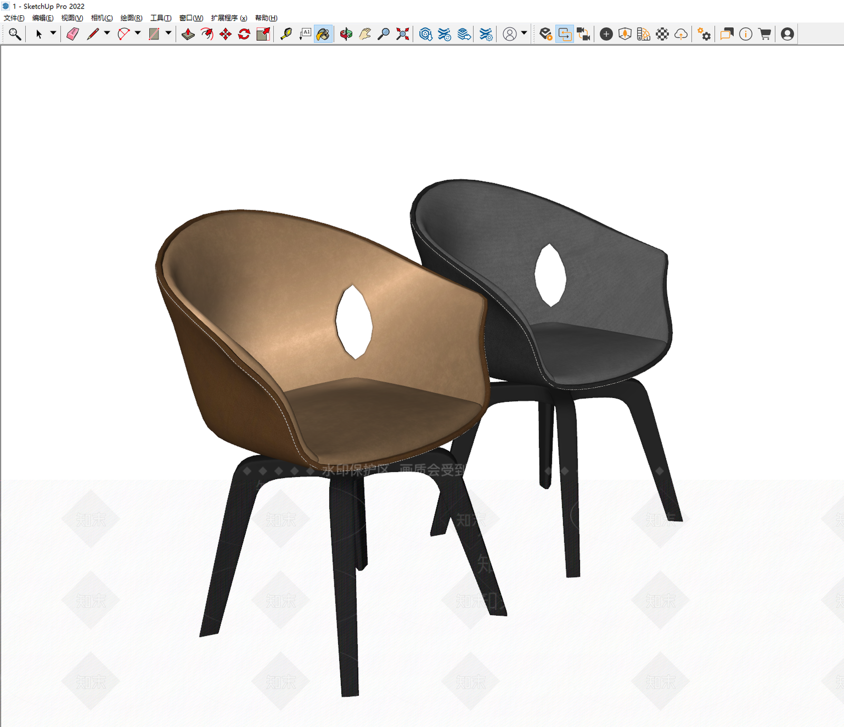844x727 pixels.
Task: Click the Send to LayOut icon
Action: 464,34
